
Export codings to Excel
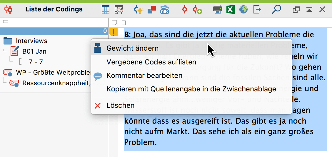click(x=231, y=10)
